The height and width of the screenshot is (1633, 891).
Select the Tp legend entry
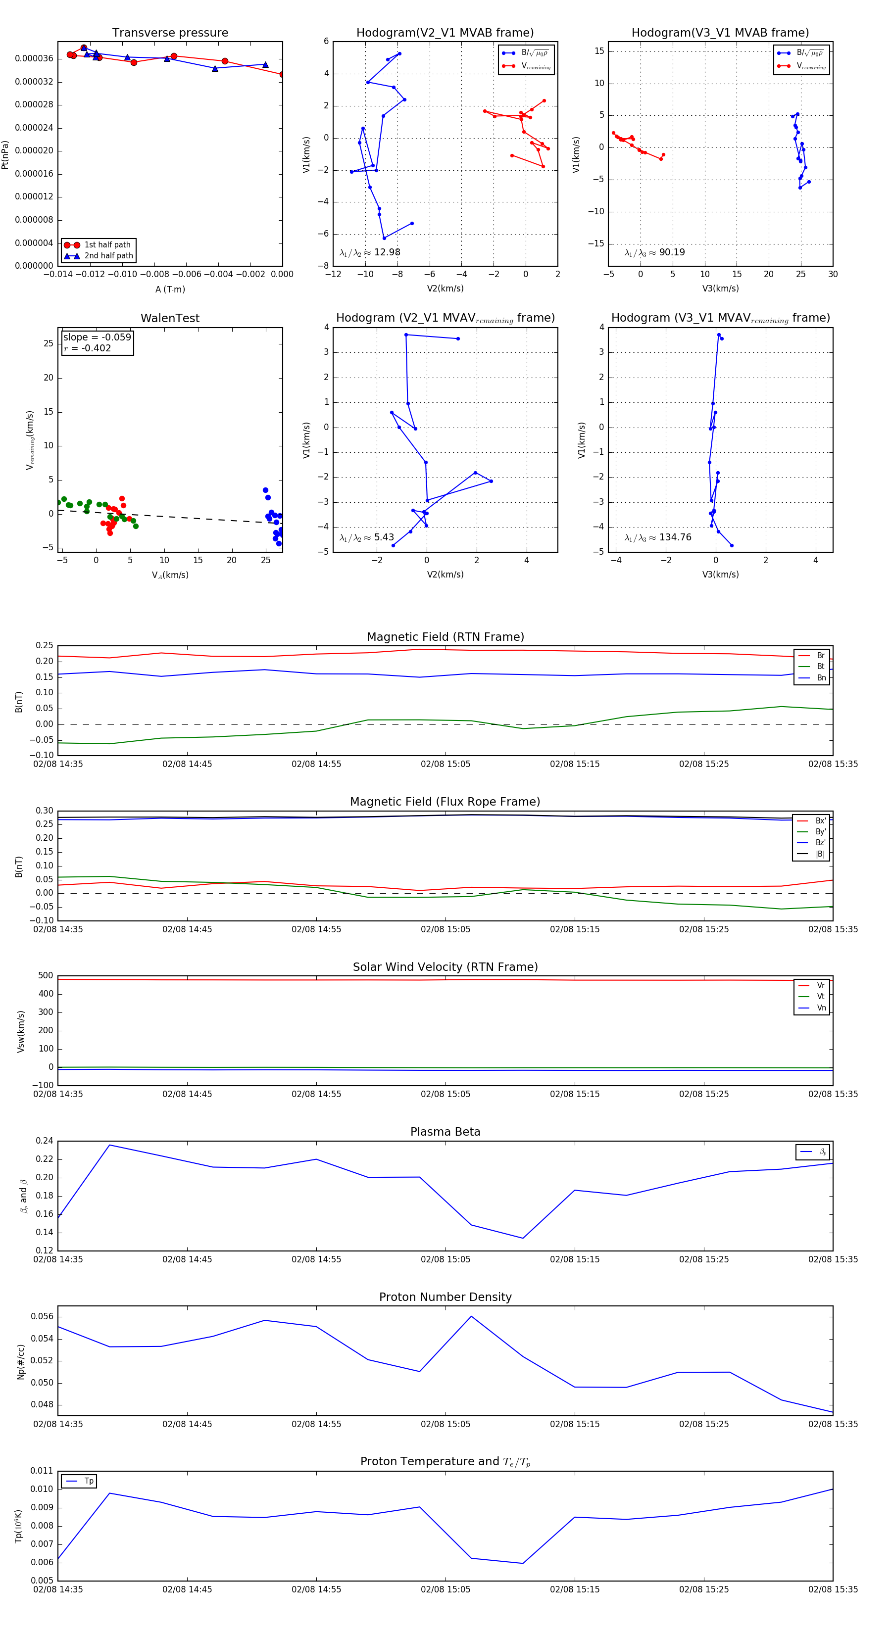click(x=79, y=1482)
